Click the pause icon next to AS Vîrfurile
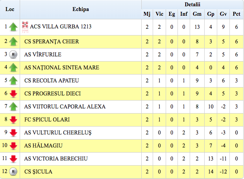 13,54
